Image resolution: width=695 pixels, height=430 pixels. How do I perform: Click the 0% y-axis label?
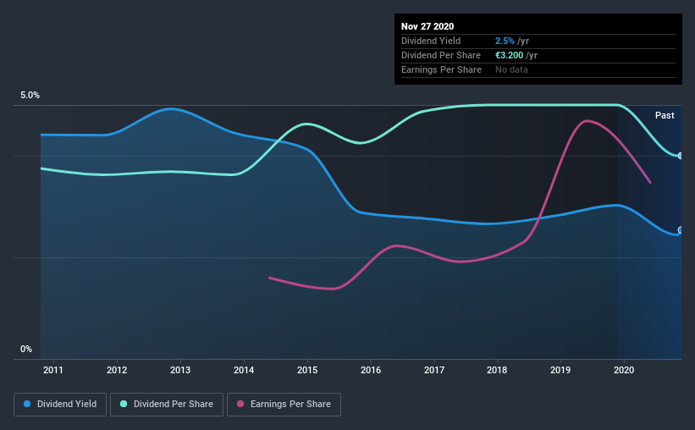click(x=26, y=350)
